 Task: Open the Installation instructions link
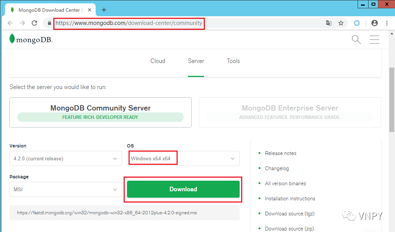290,198
